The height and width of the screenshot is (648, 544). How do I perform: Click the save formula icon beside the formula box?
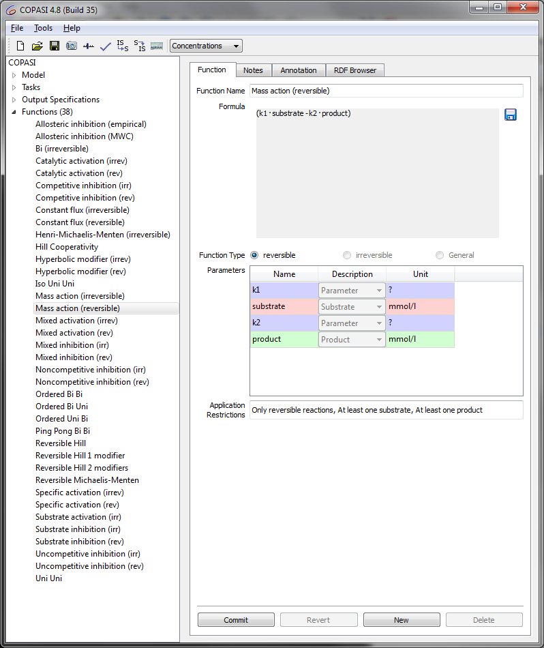511,115
